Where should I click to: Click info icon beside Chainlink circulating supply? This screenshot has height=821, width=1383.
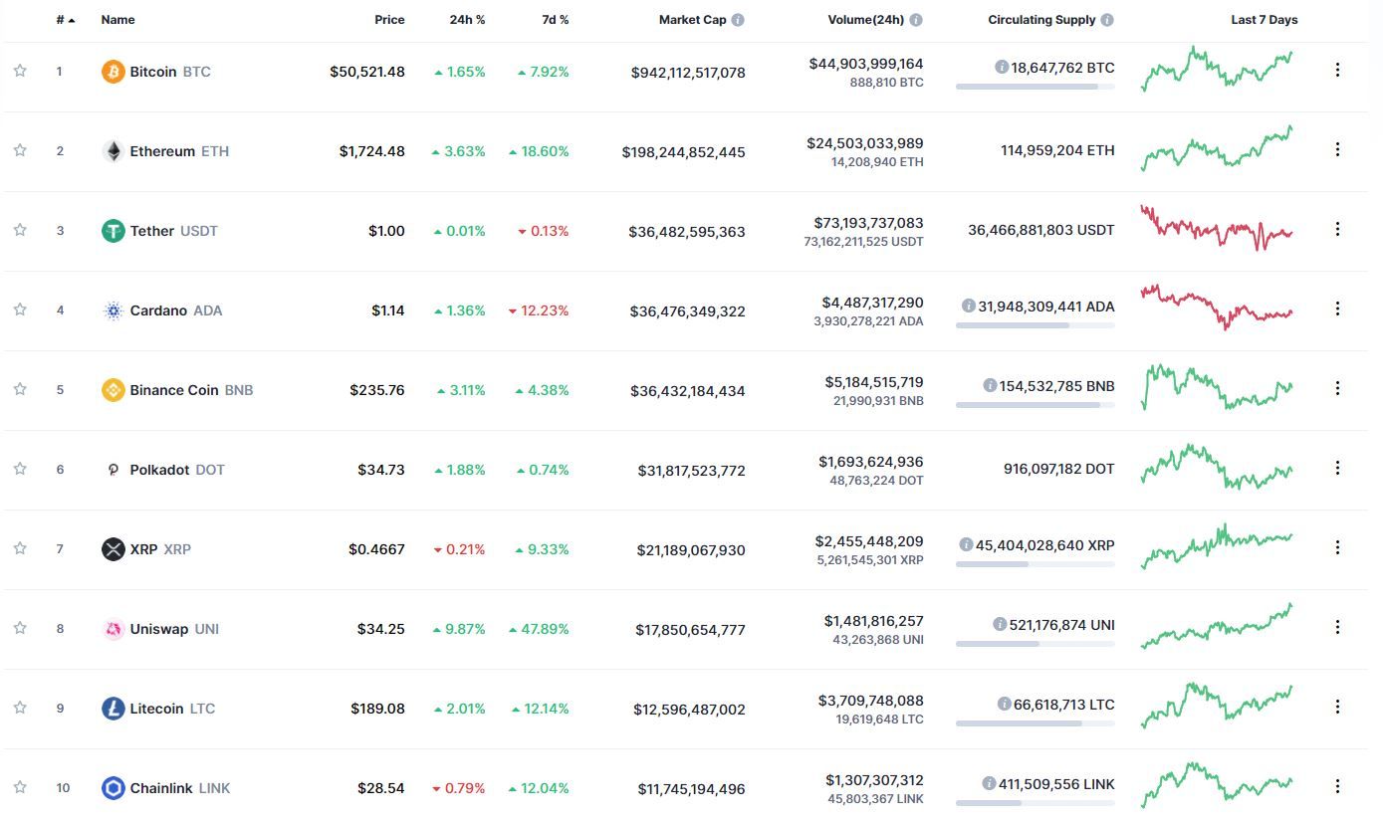pos(988,783)
